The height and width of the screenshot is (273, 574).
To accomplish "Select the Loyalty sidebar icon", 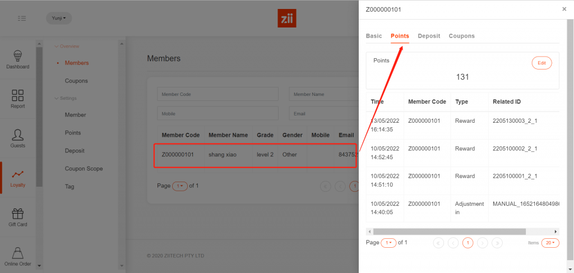I will tap(18, 178).
